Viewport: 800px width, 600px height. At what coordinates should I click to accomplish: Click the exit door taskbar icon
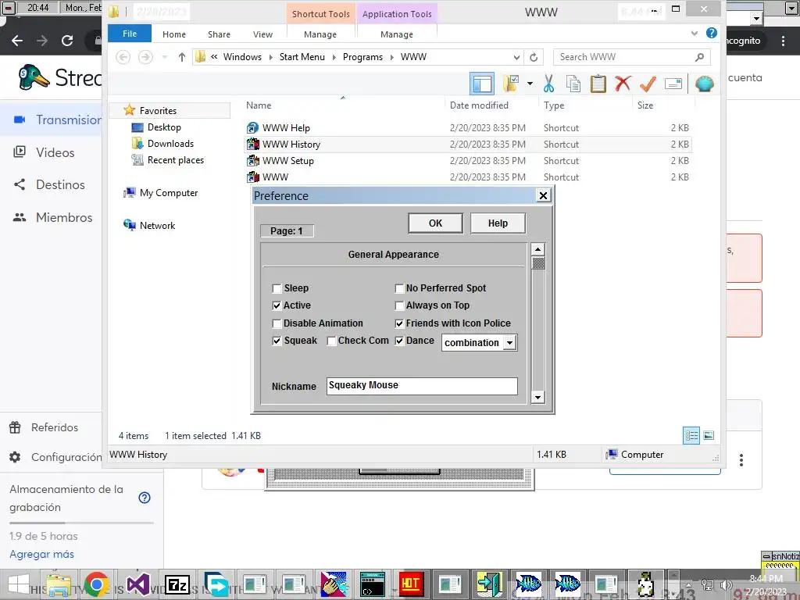coord(489,584)
